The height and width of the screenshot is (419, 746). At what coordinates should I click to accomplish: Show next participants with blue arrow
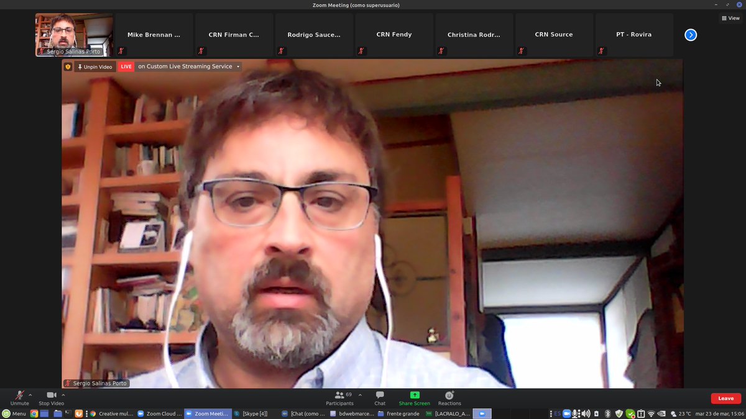691,35
